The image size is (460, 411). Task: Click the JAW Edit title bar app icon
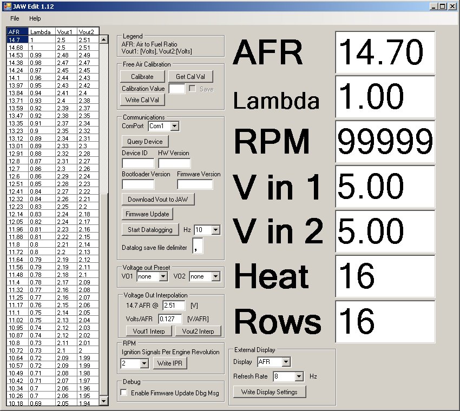(7, 6)
